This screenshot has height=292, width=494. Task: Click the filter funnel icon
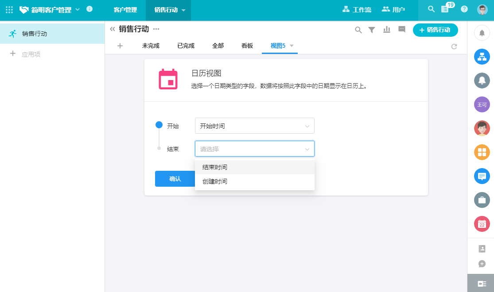[x=372, y=30]
